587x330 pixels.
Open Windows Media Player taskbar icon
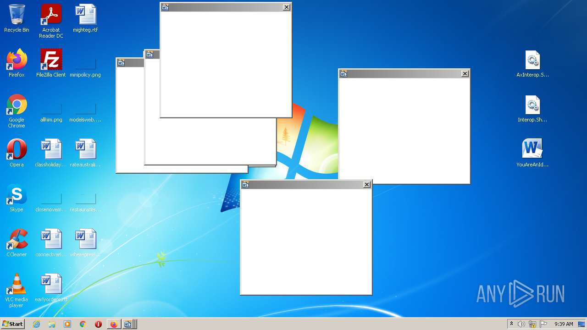pos(67,324)
